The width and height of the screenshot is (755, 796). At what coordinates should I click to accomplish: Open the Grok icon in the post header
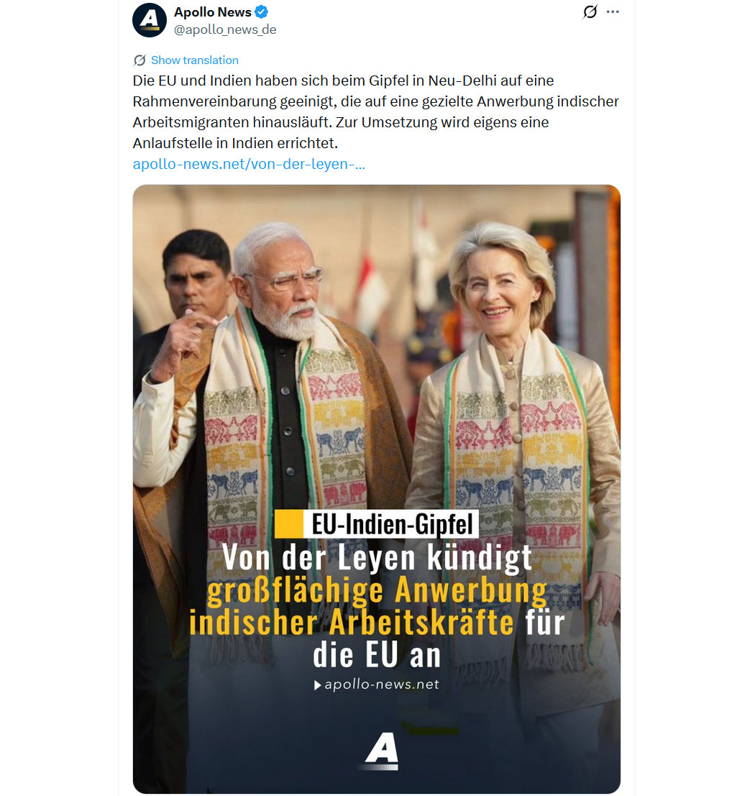590,12
